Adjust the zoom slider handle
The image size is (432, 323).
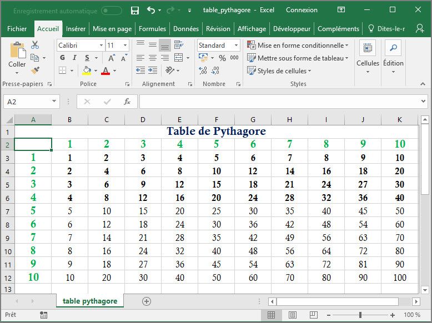(x=360, y=315)
